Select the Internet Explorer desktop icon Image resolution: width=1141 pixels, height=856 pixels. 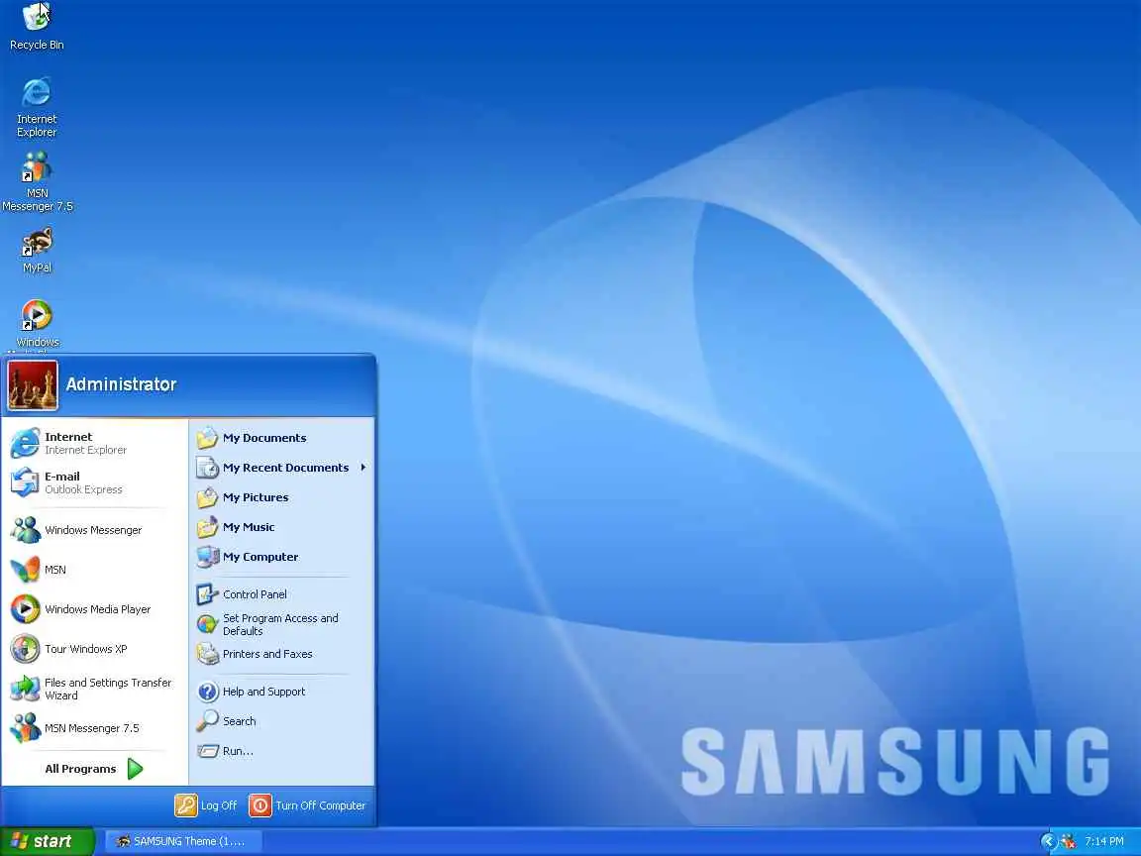coord(37,106)
